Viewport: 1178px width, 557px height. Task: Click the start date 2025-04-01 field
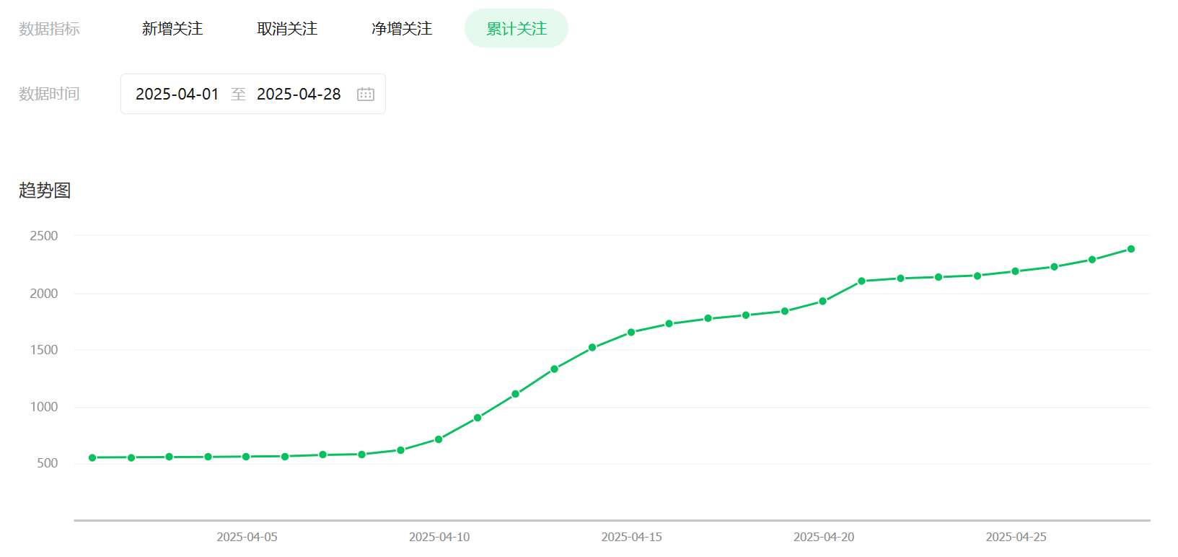click(177, 95)
